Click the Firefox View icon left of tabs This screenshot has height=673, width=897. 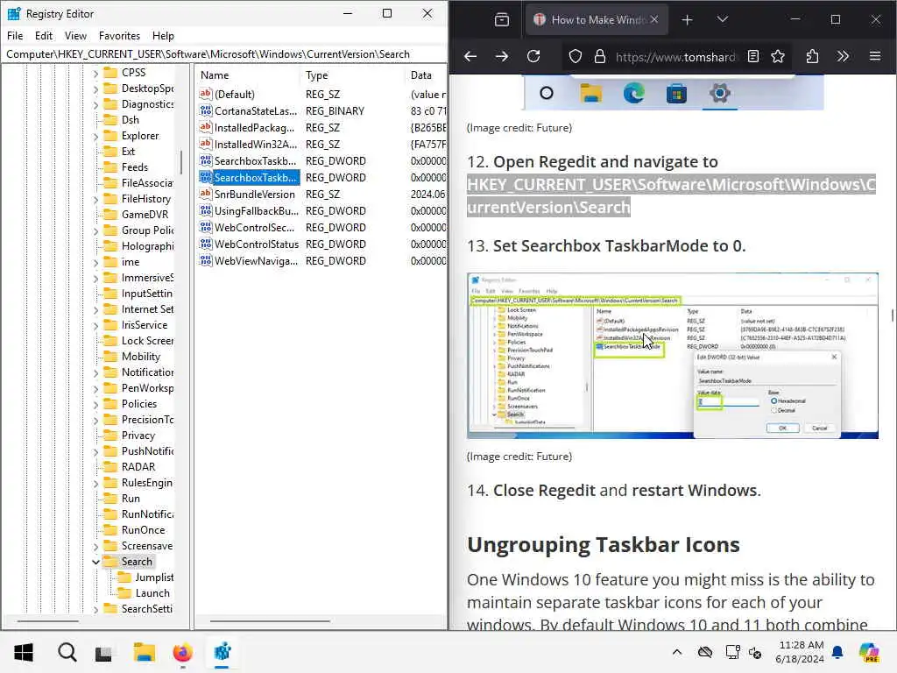click(502, 20)
